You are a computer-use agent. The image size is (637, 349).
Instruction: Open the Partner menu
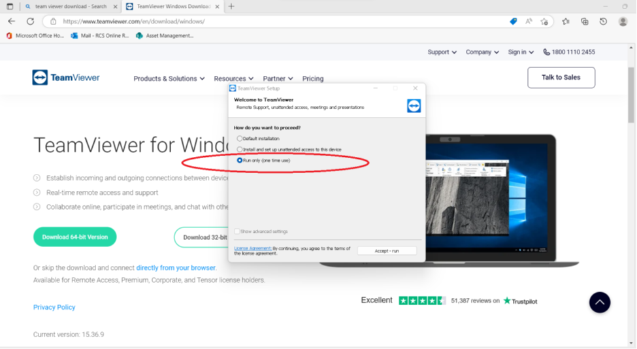point(278,78)
